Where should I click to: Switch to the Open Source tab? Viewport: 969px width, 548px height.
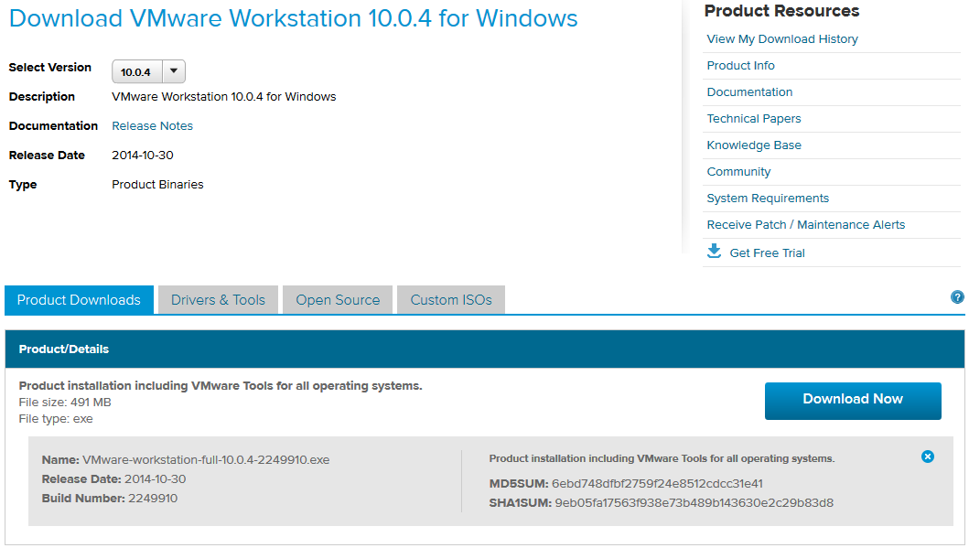[x=338, y=300]
